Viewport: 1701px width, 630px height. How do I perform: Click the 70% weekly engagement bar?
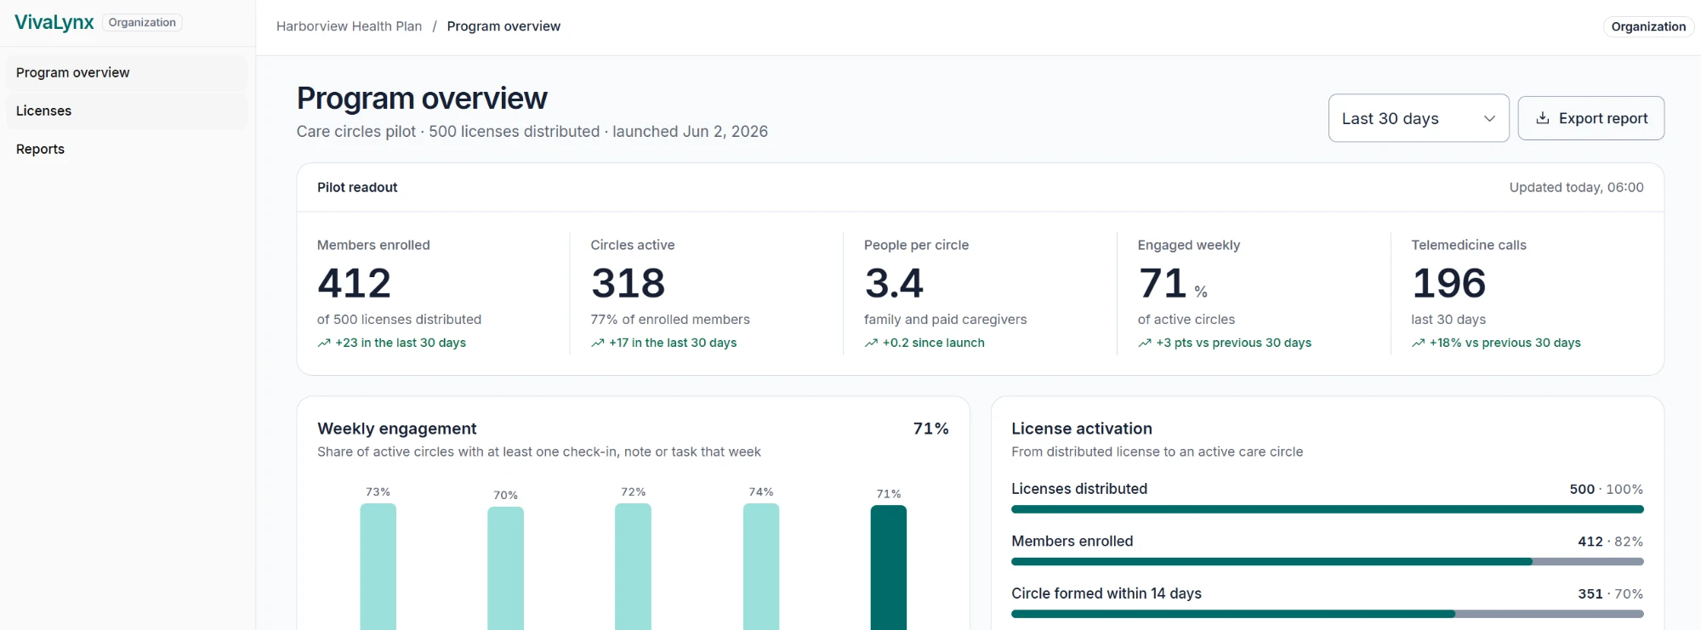505,568
